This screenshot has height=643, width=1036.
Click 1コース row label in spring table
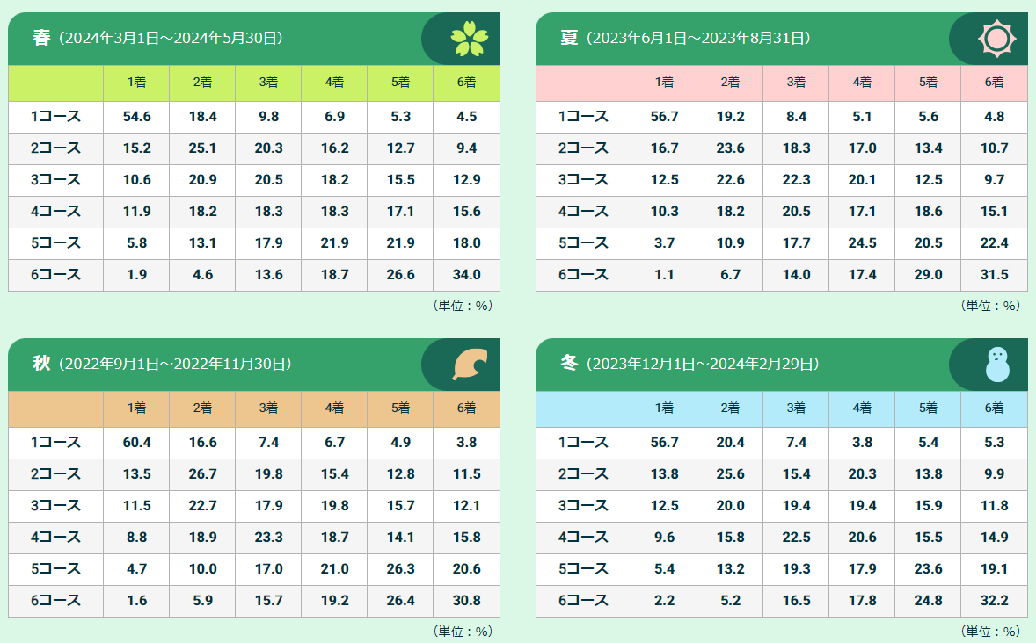click(55, 117)
